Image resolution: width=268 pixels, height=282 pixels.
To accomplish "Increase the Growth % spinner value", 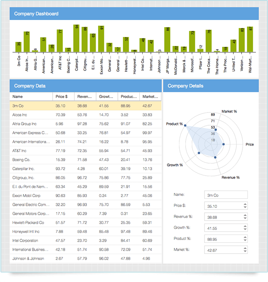I will (x=245, y=226).
